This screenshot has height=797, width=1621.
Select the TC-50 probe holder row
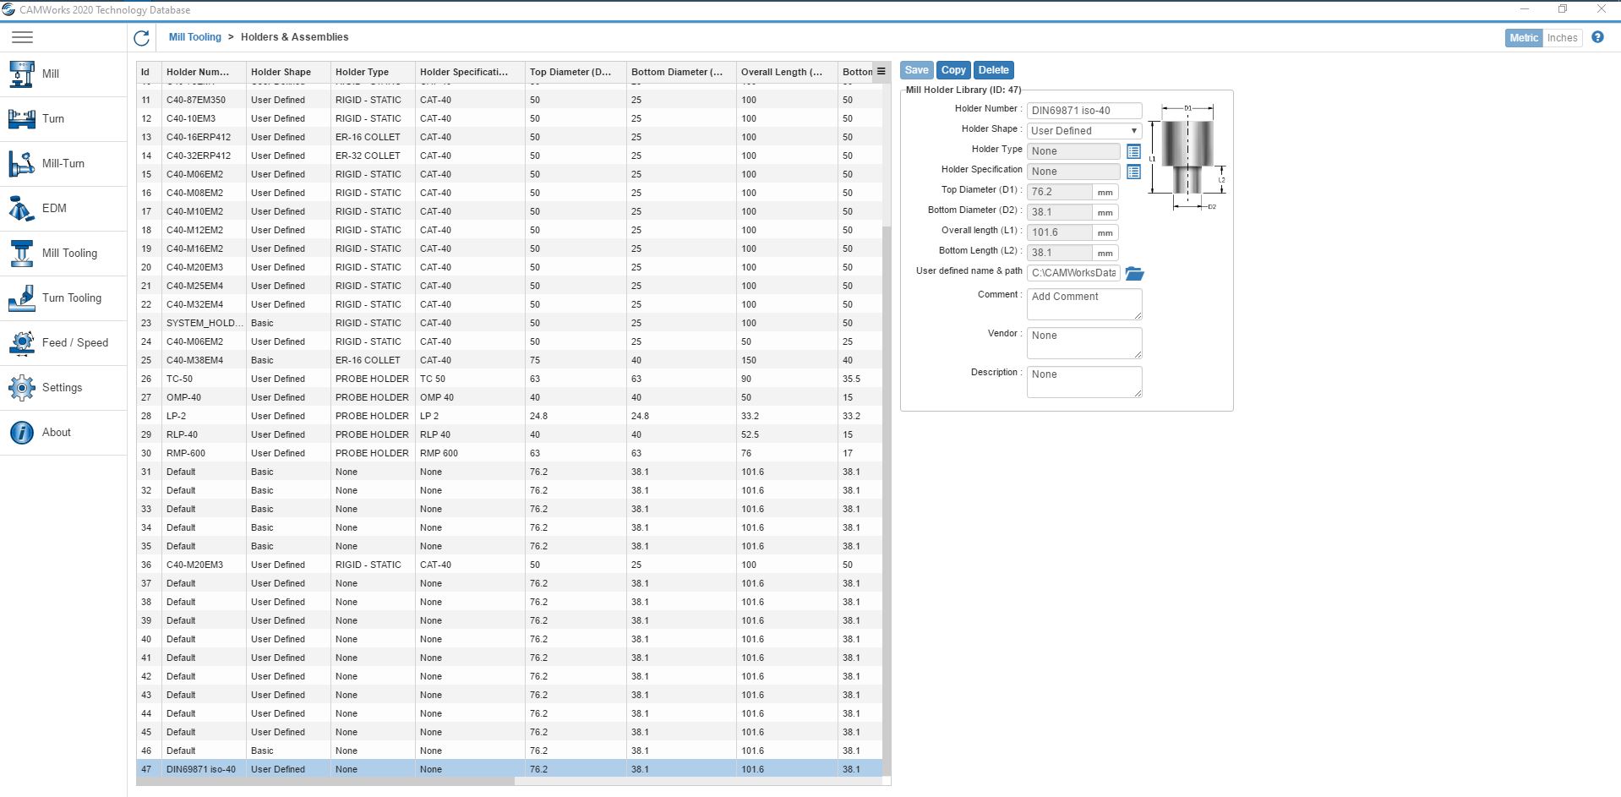click(509, 379)
